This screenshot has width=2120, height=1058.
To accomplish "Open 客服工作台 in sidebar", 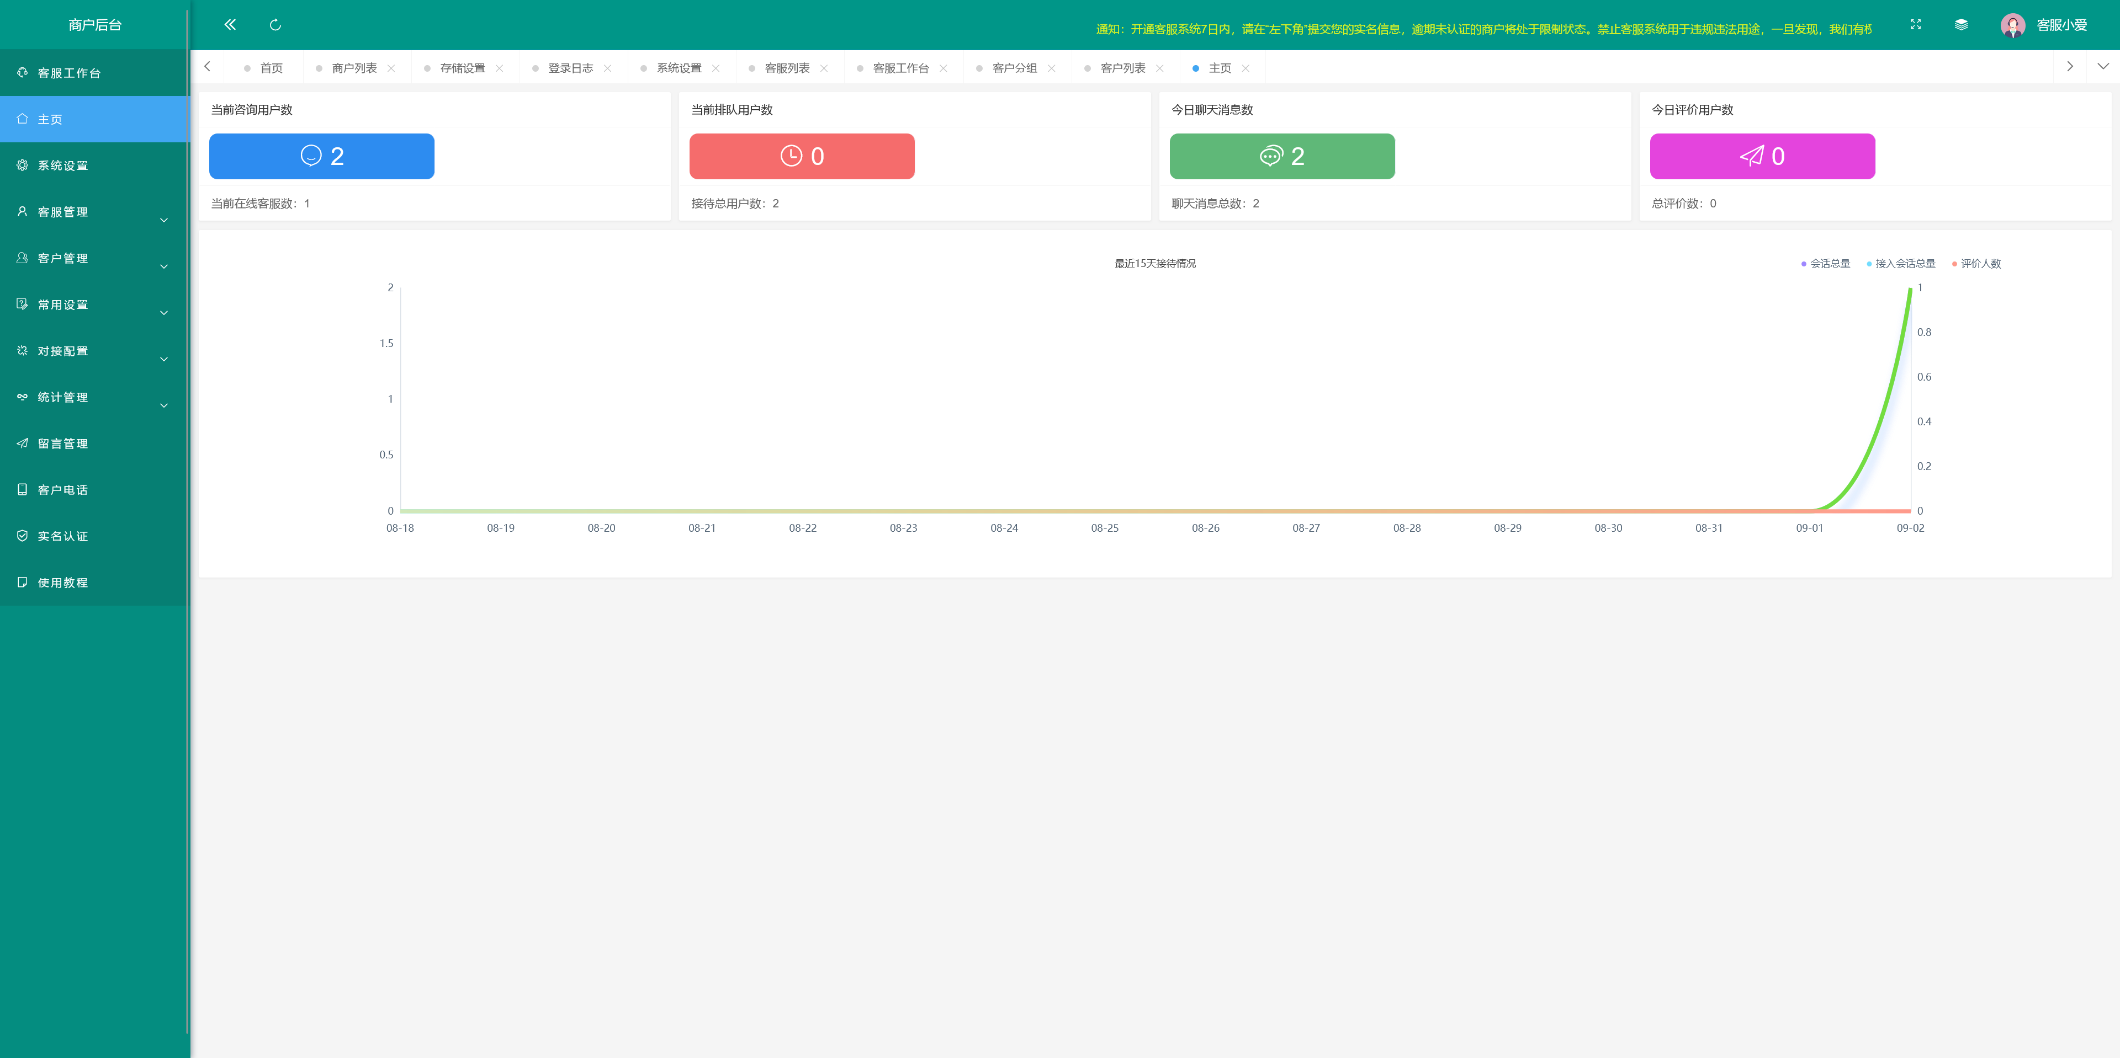I will click(69, 73).
